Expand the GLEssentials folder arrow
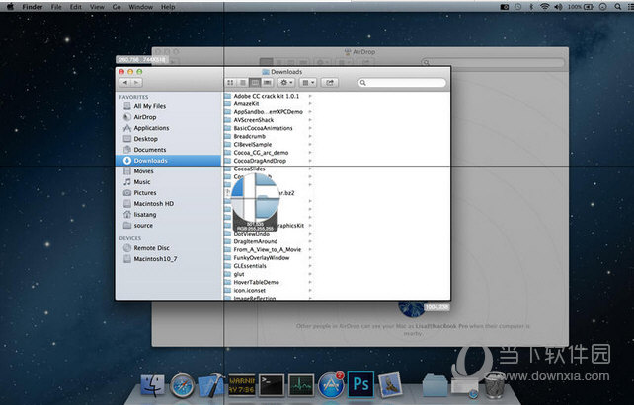 pos(310,266)
